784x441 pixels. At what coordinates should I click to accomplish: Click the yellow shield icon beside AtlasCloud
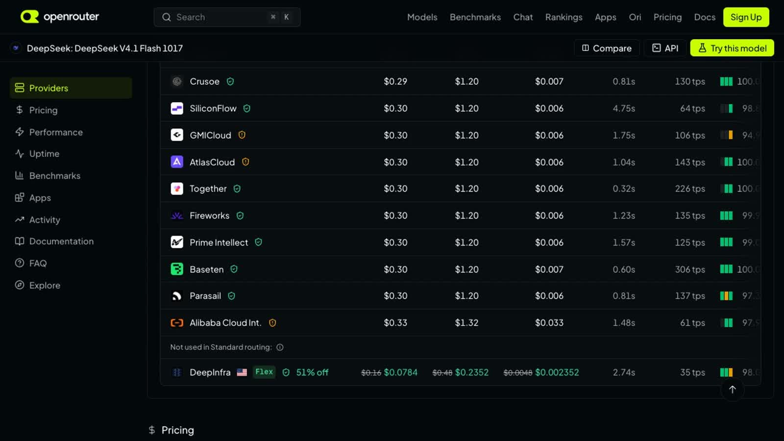click(x=245, y=162)
